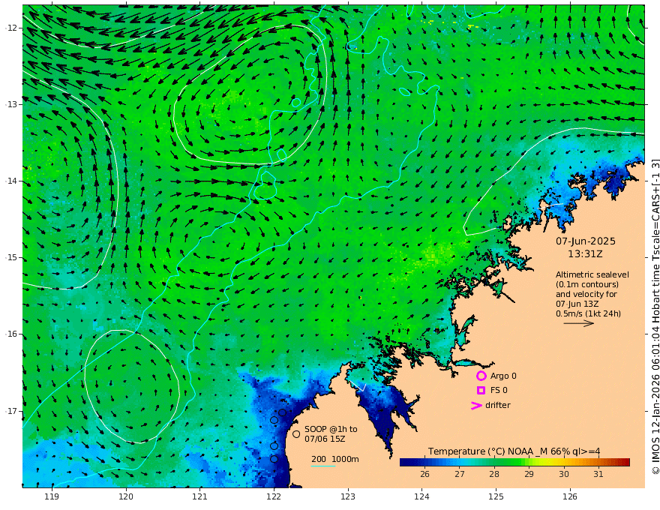Select the 'drifter' legend label
This screenshot has width=660, height=510.
pos(497,405)
